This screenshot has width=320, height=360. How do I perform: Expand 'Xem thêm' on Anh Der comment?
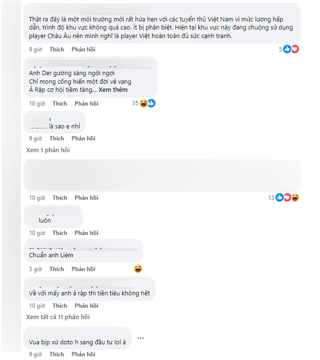(113, 90)
